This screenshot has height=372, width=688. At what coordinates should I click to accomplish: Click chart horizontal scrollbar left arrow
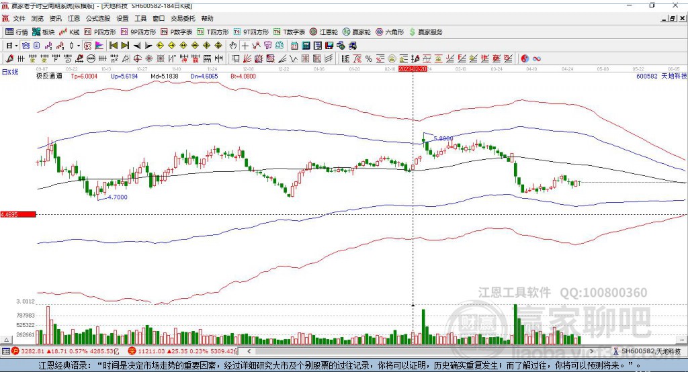tap(249, 351)
